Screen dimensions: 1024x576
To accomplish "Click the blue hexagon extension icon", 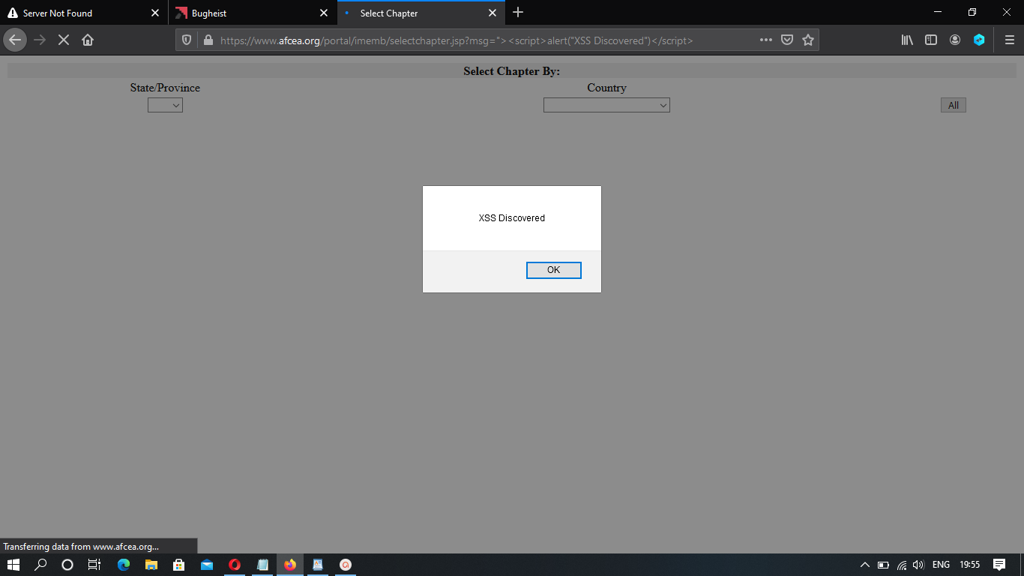I will 979,40.
